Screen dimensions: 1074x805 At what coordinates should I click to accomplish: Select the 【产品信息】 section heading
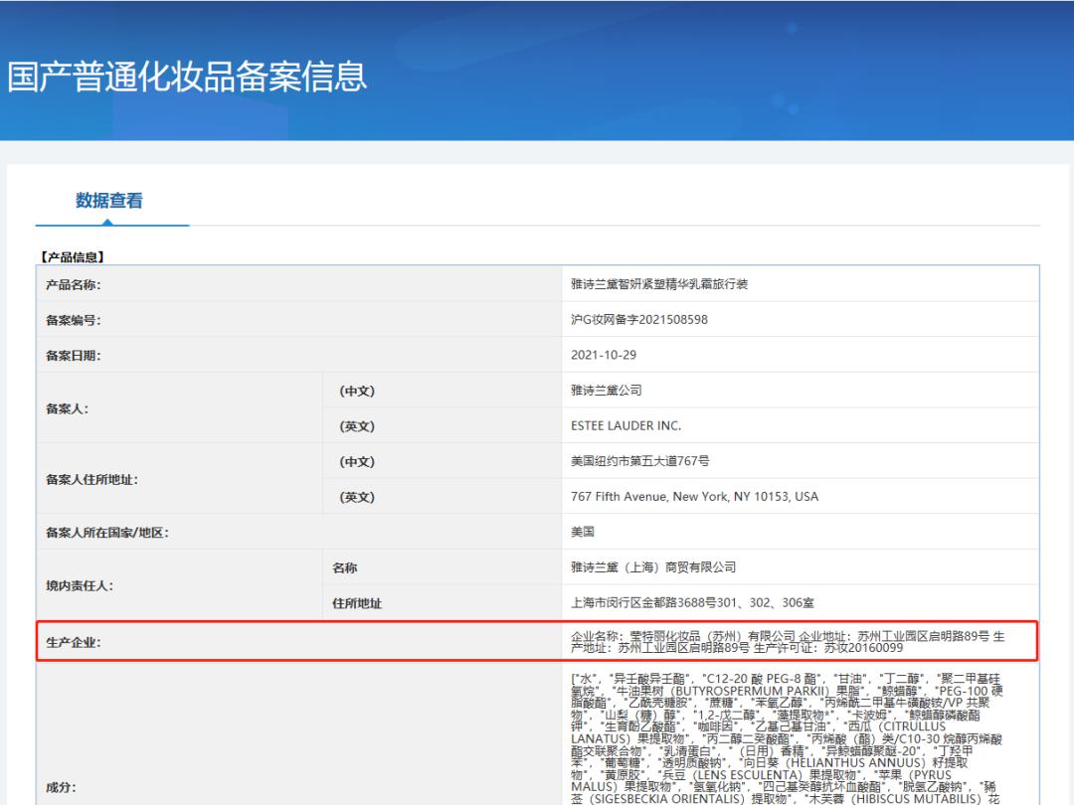click(x=72, y=256)
